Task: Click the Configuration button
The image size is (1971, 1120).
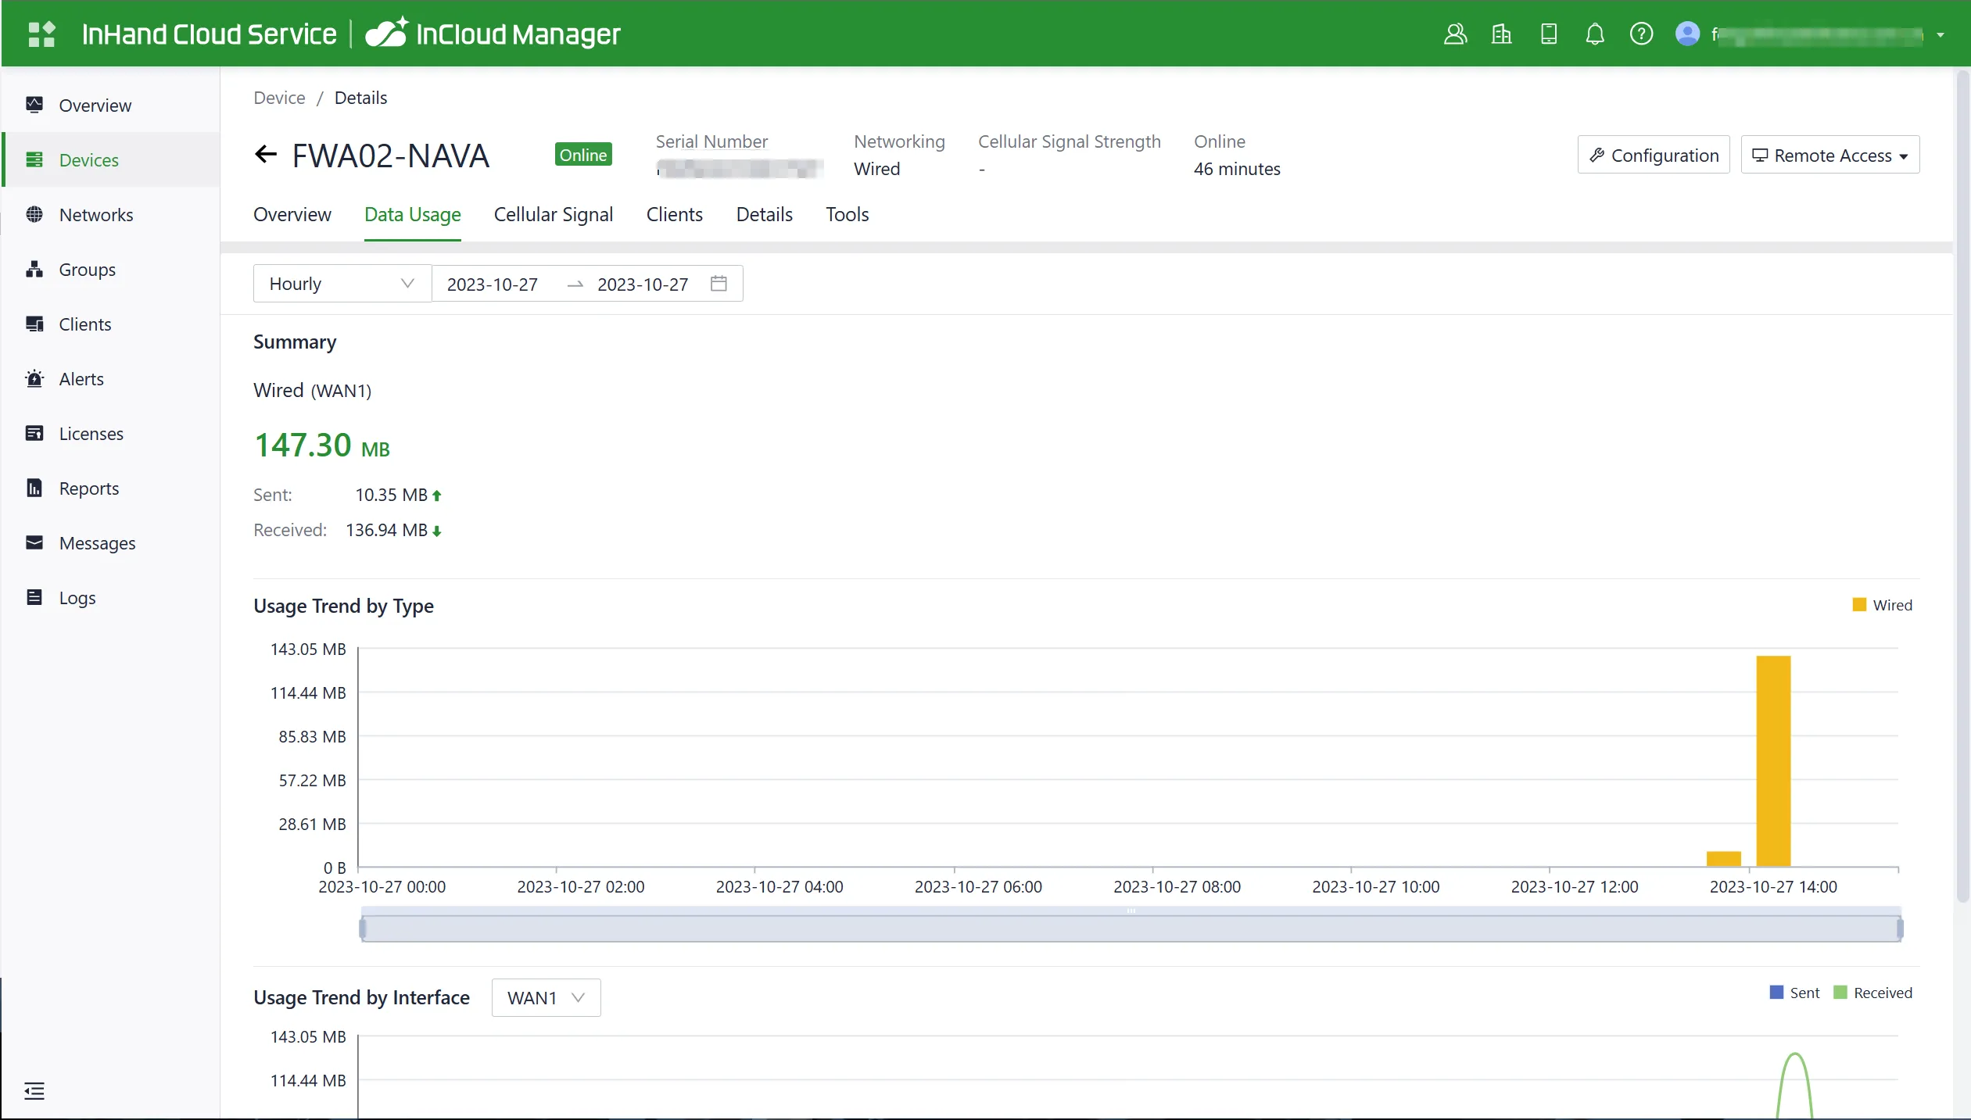Action: click(x=1653, y=155)
